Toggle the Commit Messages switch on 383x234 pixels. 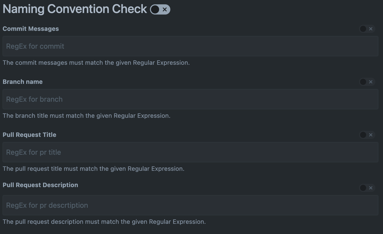[363, 29]
